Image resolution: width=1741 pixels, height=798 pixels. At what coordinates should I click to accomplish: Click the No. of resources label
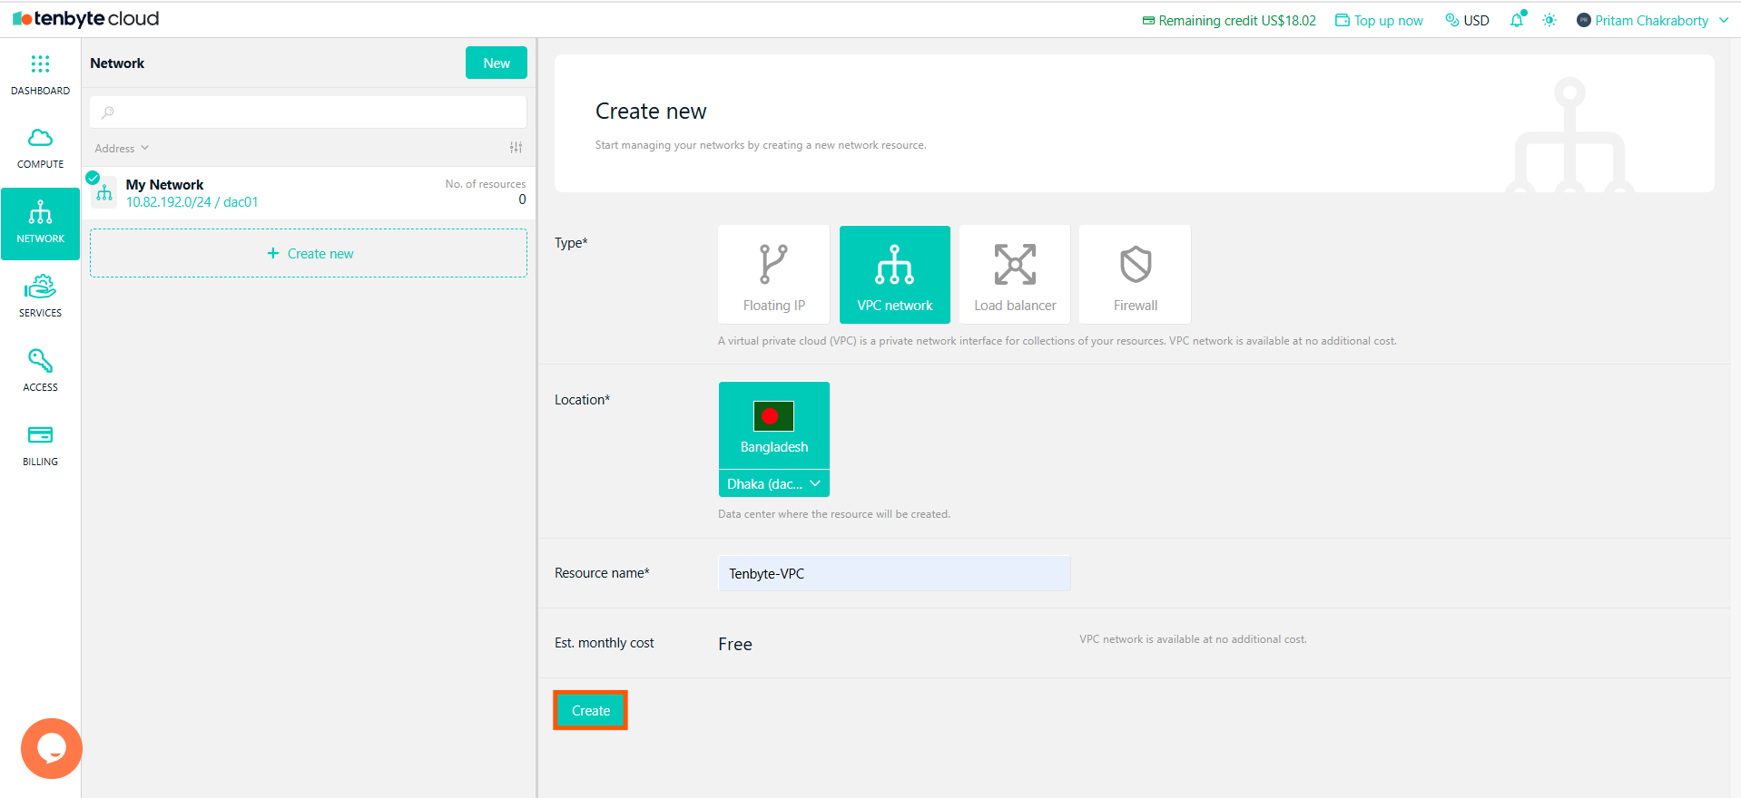pos(486,184)
